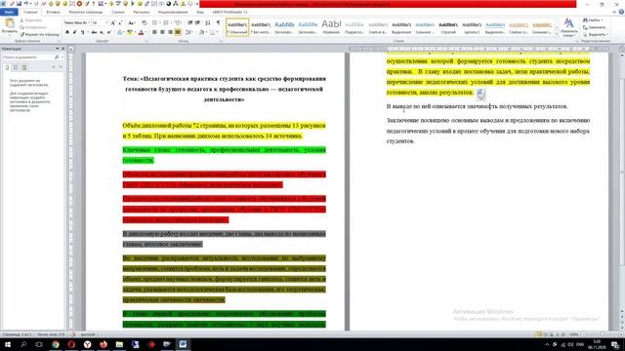Click the Find (Найти) button
625x351 pixels.
click(x=593, y=20)
